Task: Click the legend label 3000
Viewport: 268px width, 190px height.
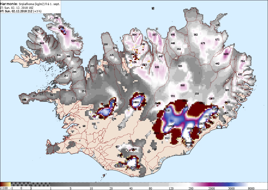Action: (231, 188)
